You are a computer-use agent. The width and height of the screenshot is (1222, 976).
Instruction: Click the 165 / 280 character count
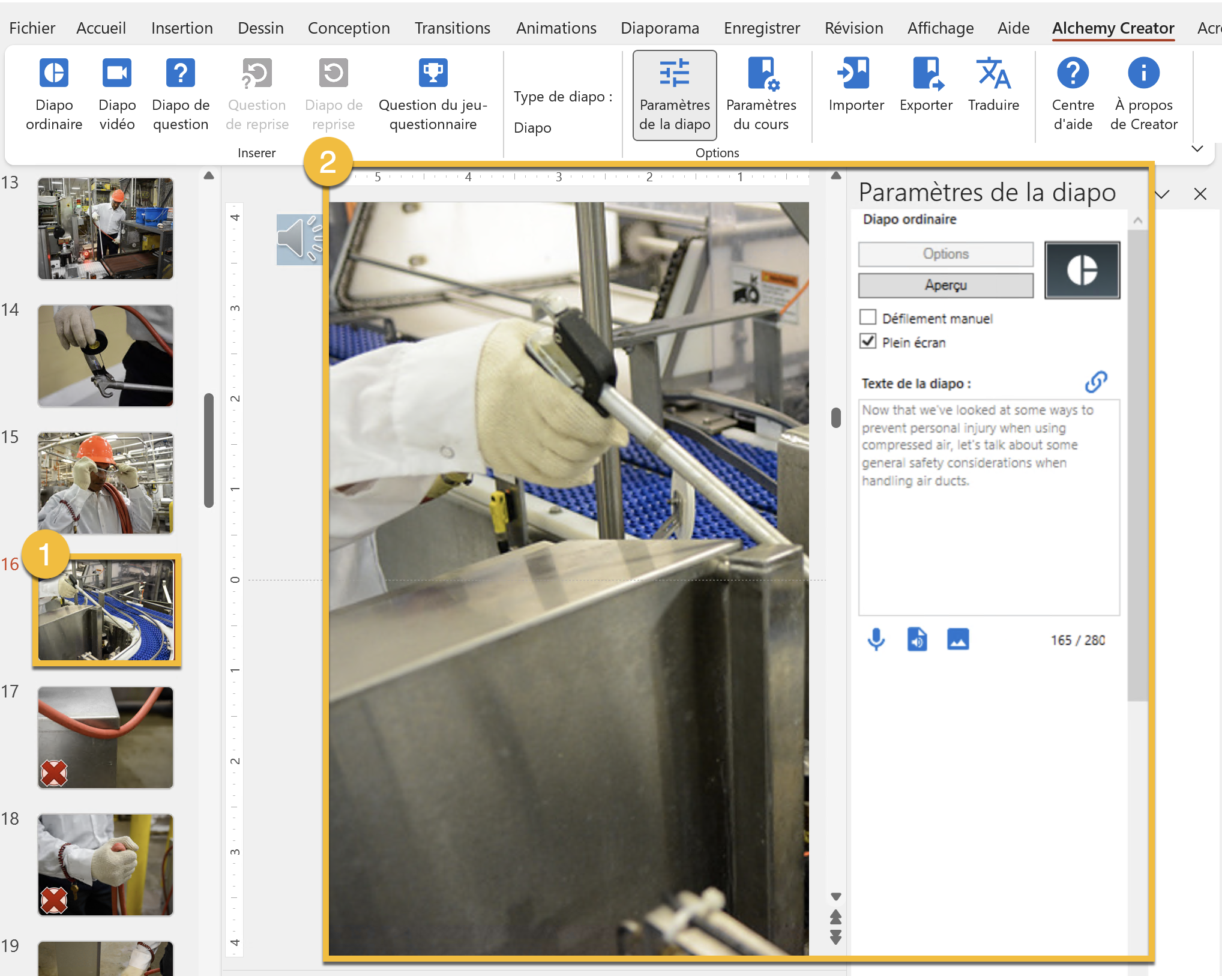(x=1078, y=640)
